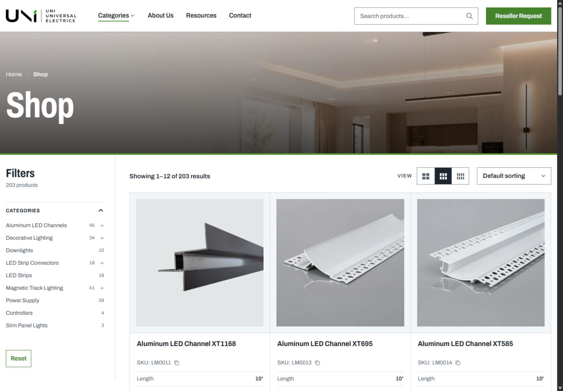563x391 pixels.
Task: Copy SKU LM0014 with copy icon
Action: (458, 363)
